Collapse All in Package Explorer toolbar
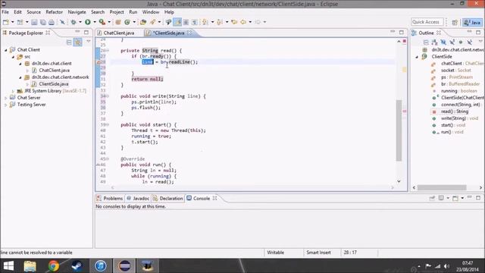Viewport: 485px width, 273px height. click(x=69, y=42)
